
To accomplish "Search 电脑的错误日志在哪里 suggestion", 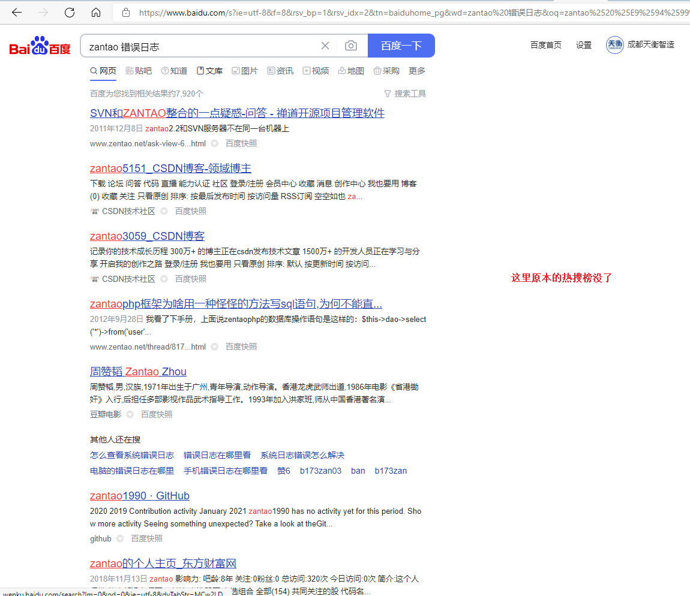I will coord(132,471).
